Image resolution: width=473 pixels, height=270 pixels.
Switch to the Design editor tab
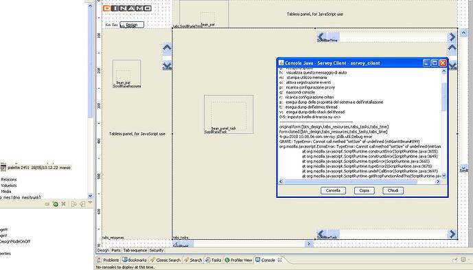[103, 250]
